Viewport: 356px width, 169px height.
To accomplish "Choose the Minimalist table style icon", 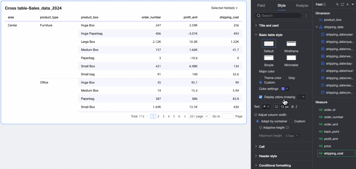I will click(291, 58).
